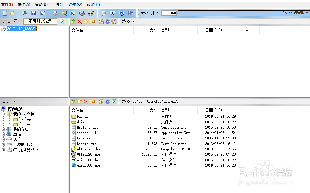Open Help with the question mark icon
Screen dimensions: 310x193
122,13
